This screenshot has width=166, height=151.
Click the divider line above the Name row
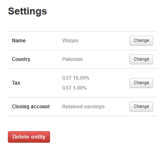point(82,31)
